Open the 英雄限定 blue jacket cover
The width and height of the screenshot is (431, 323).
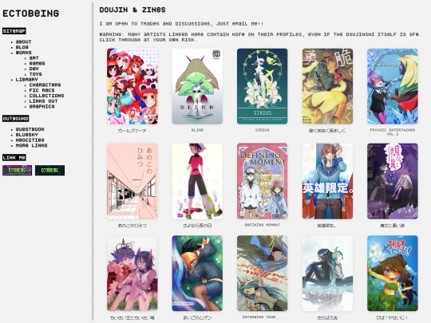327,181
